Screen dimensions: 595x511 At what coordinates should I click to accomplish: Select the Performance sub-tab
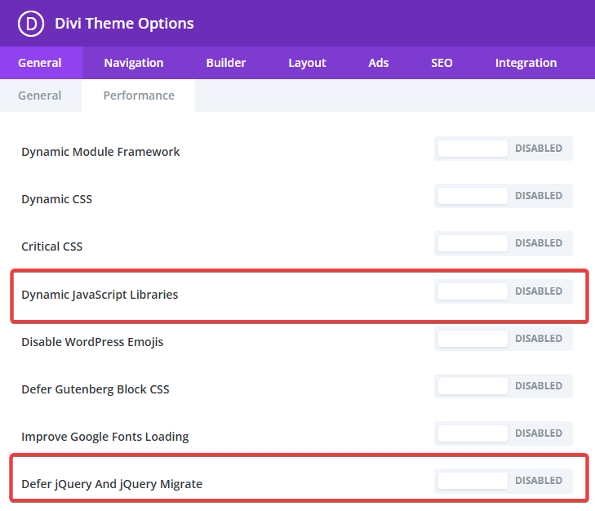(x=139, y=96)
